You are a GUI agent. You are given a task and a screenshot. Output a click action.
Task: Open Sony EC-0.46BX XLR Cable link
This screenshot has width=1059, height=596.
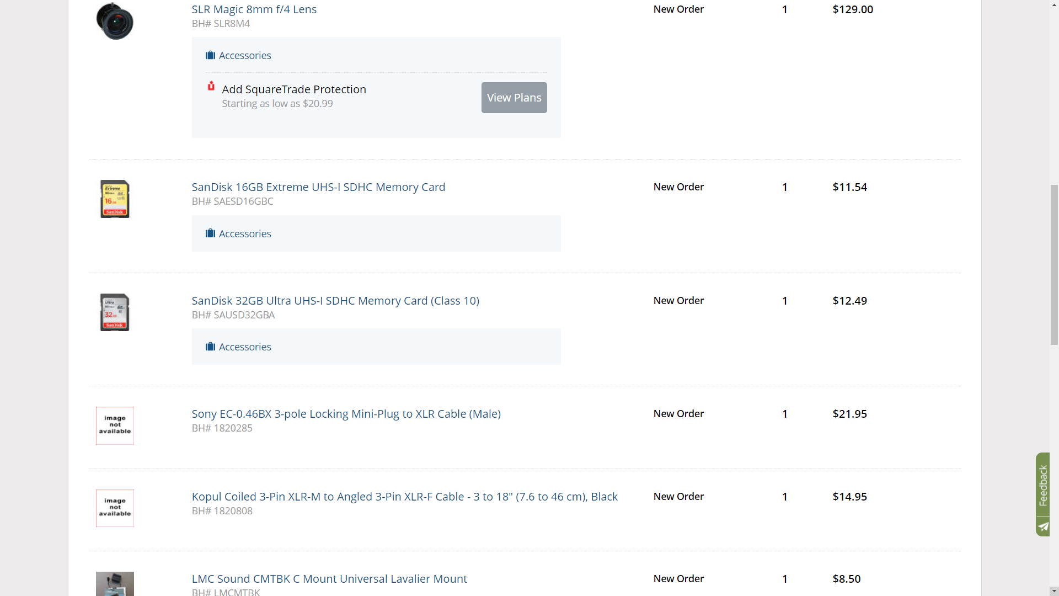pos(346,414)
